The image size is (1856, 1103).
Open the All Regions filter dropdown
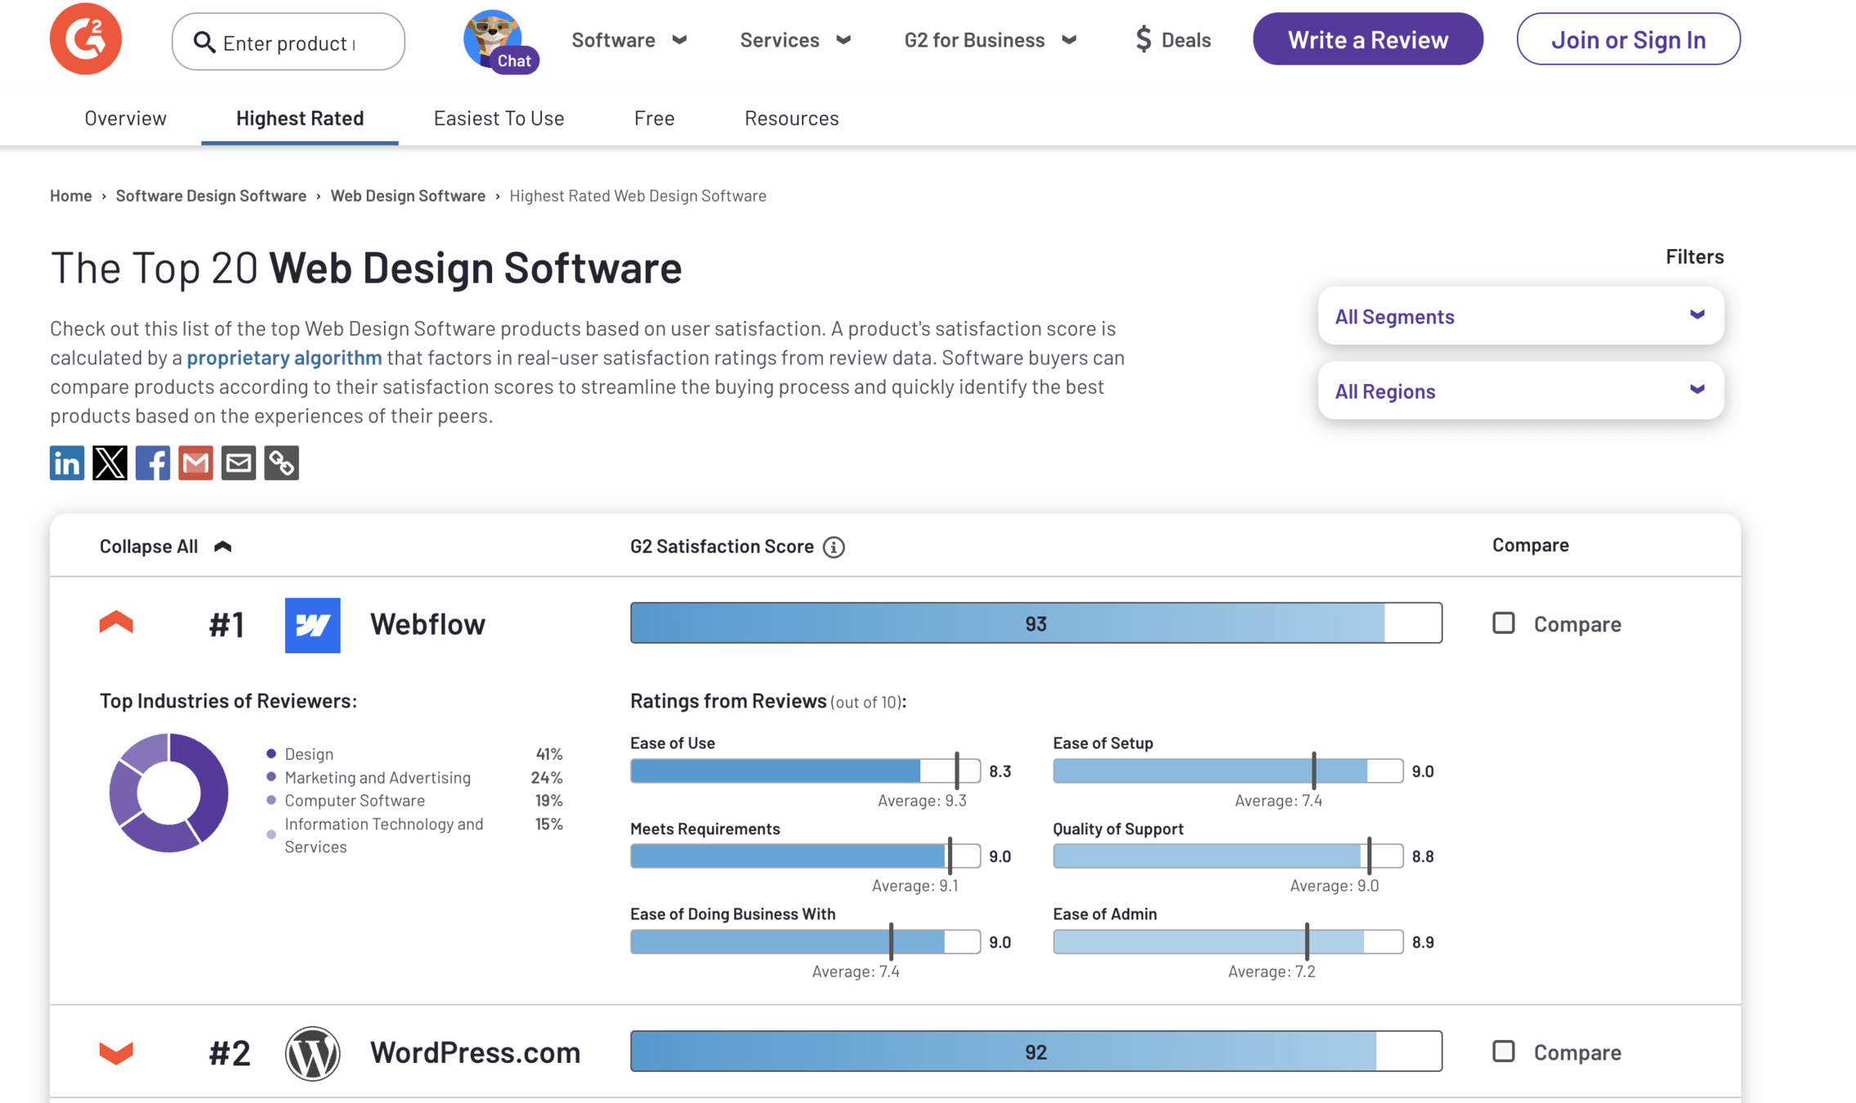[1520, 391]
